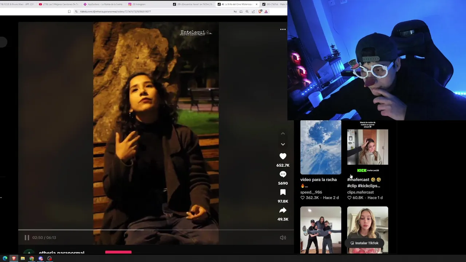Open Google Chrome from the taskbar
Screen dimensions: 466x262
(32, 258)
